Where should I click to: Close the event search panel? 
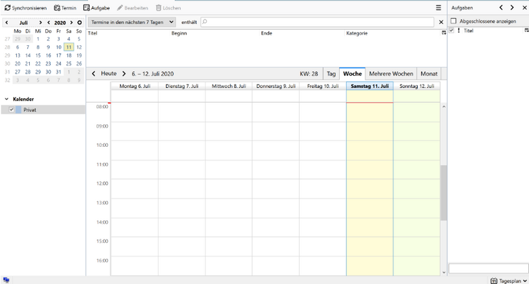coord(441,22)
